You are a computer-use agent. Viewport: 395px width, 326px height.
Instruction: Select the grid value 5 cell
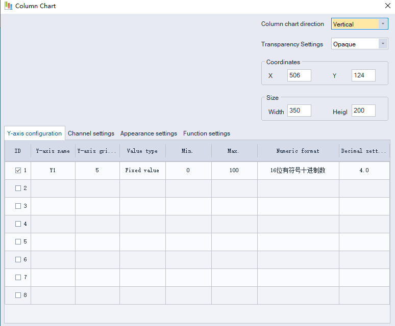pyautogui.click(x=97, y=171)
